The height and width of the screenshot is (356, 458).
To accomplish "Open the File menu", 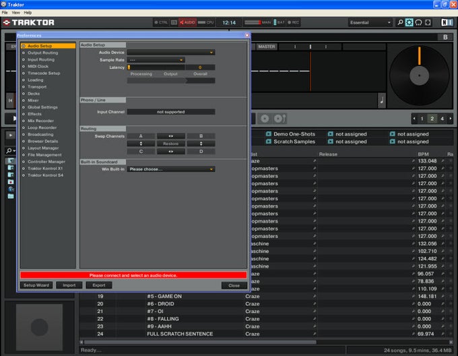I will coord(5,13).
